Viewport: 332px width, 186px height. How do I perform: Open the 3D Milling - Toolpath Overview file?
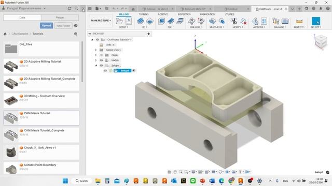(x=41, y=100)
